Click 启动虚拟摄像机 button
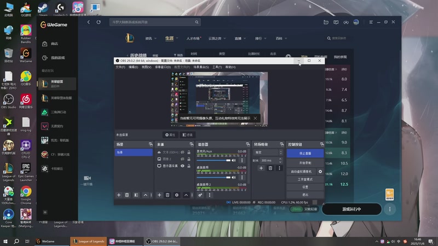Screen dimensions: 438x246 [302, 172]
